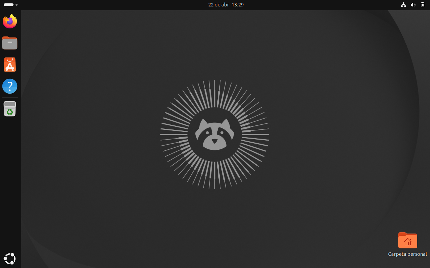Open the Help question mark icon
Screen dimensions: 430x268
tap(10, 86)
